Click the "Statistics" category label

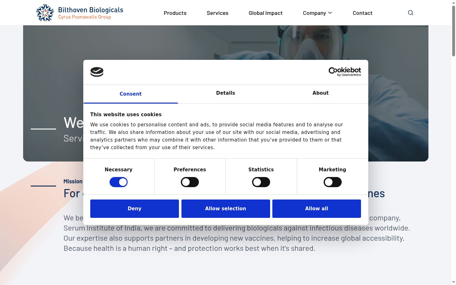coord(261,170)
